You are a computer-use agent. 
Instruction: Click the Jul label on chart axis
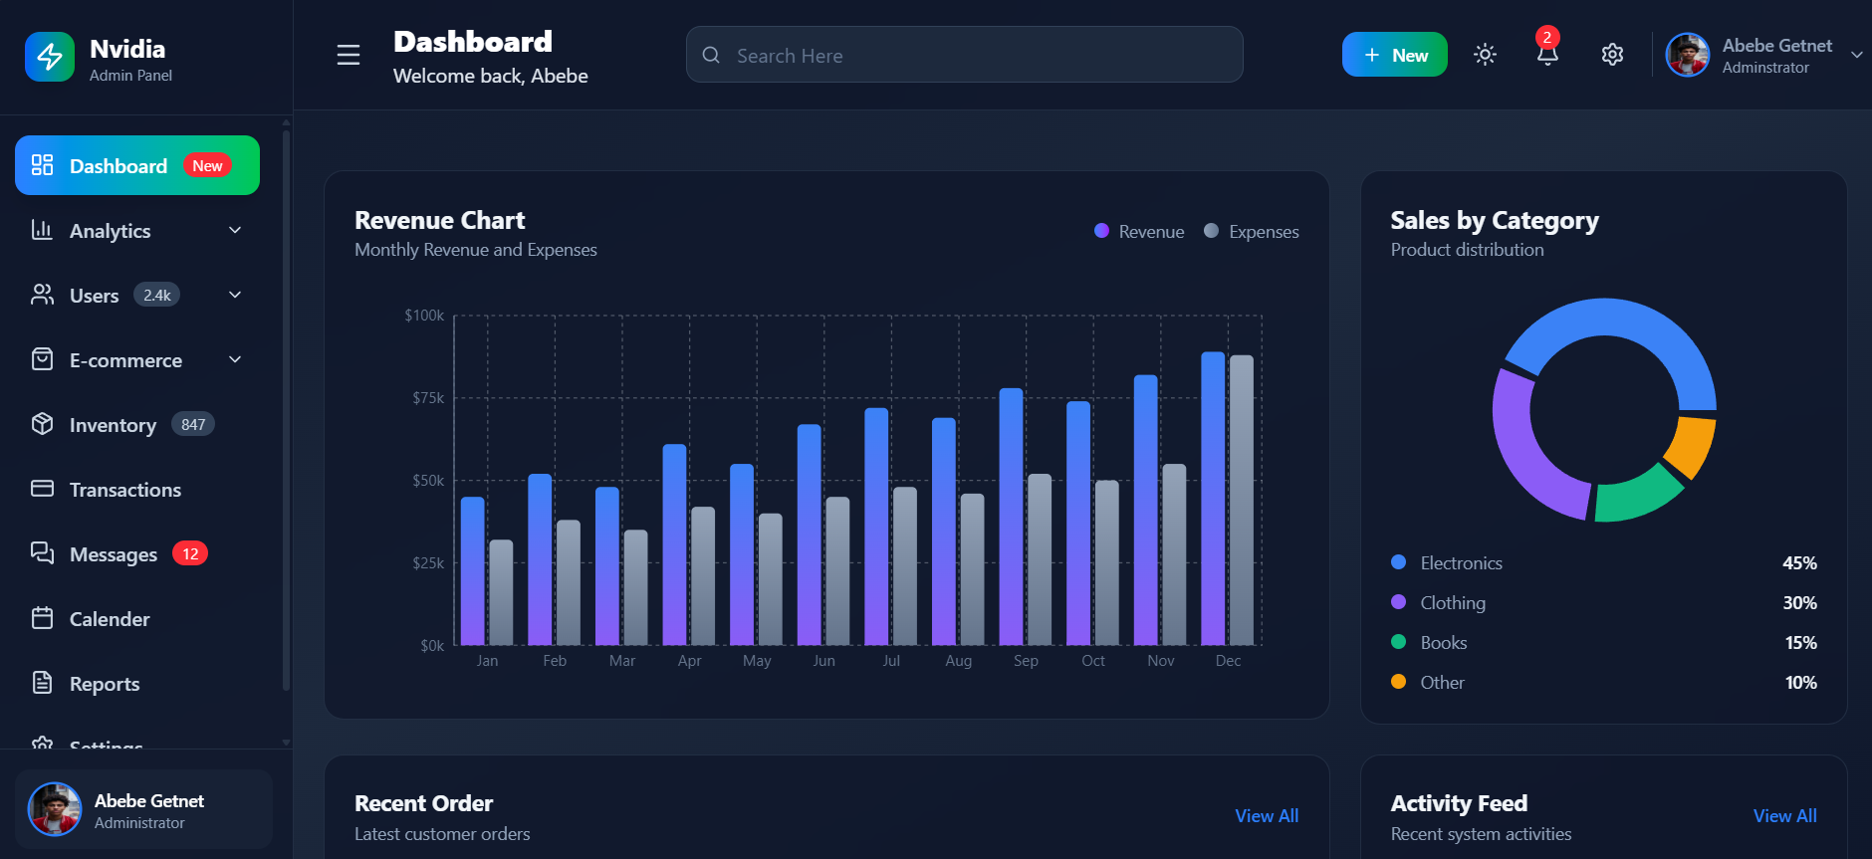click(x=891, y=661)
